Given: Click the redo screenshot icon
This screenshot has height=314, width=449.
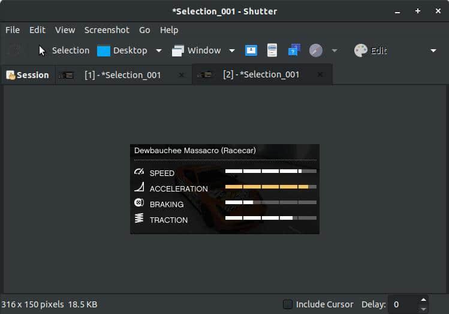Looking at the screenshot, I should 16,50.
